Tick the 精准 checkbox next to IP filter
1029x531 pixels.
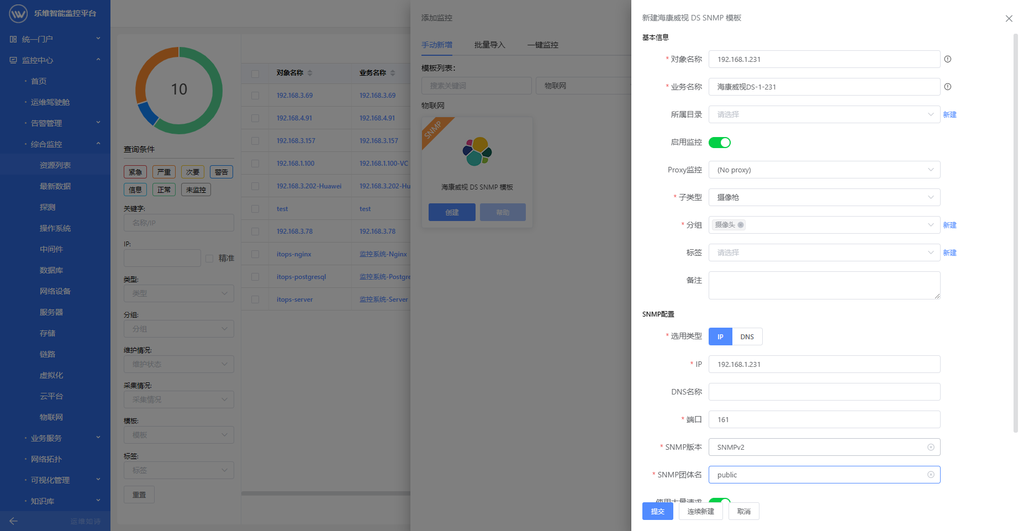[209, 259]
